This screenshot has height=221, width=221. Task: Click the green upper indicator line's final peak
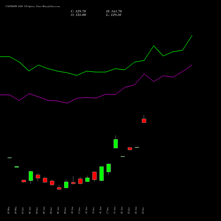pyautogui.click(x=192, y=36)
